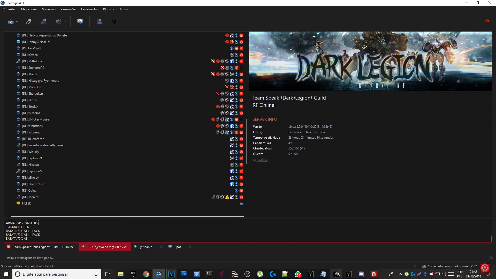Open FileZilla from the taskbar
The image size is (496, 279).
374,274
